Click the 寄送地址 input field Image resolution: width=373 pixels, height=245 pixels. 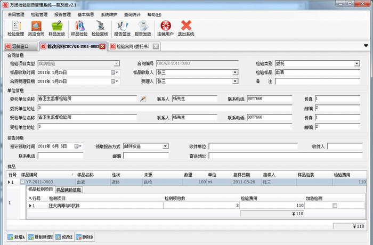tap(286, 156)
